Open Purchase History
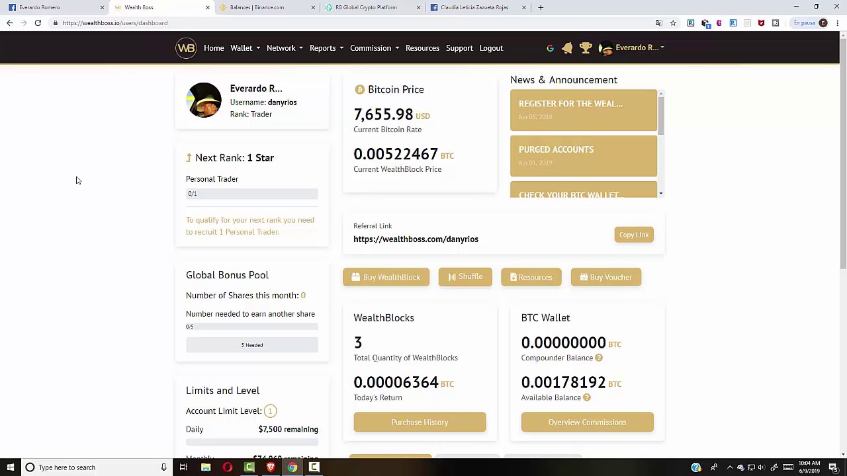This screenshot has width=847, height=476. coord(420,422)
